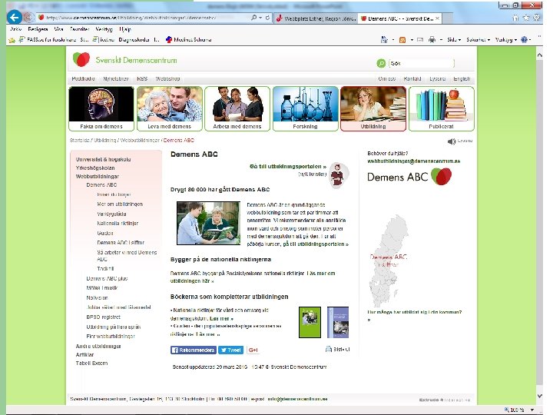Open the Hjälp menu

[x=125, y=29]
